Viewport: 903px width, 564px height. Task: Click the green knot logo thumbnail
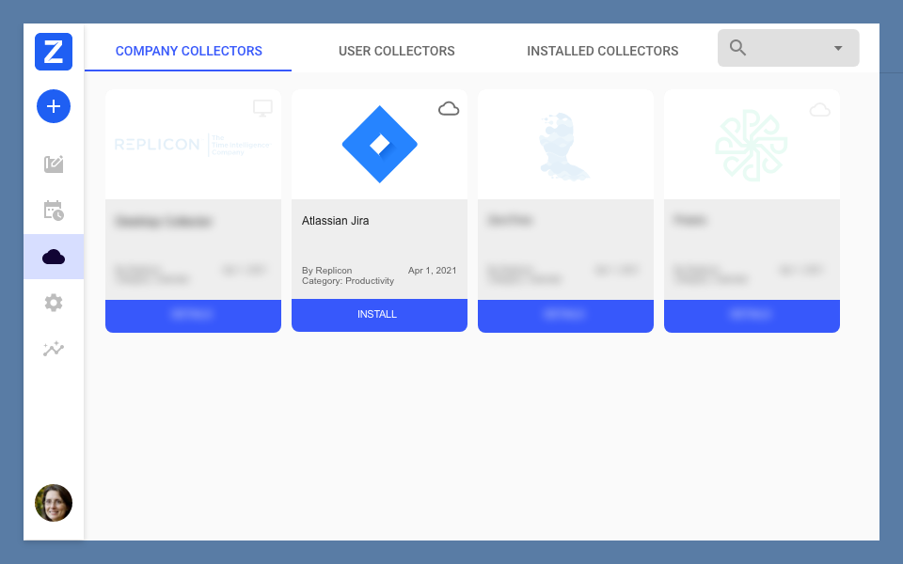[751, 146]
